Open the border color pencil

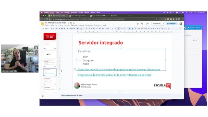click(x=97, y=29)
